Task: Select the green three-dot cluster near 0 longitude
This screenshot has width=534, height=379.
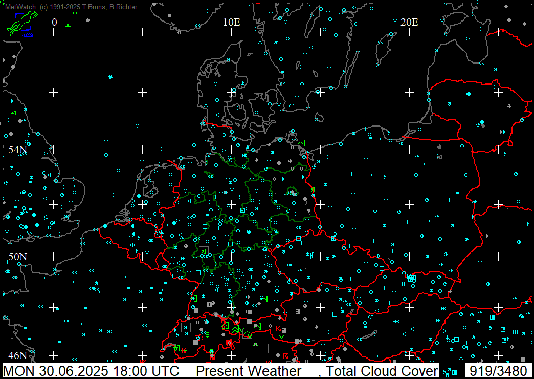Action: point(68,26)
